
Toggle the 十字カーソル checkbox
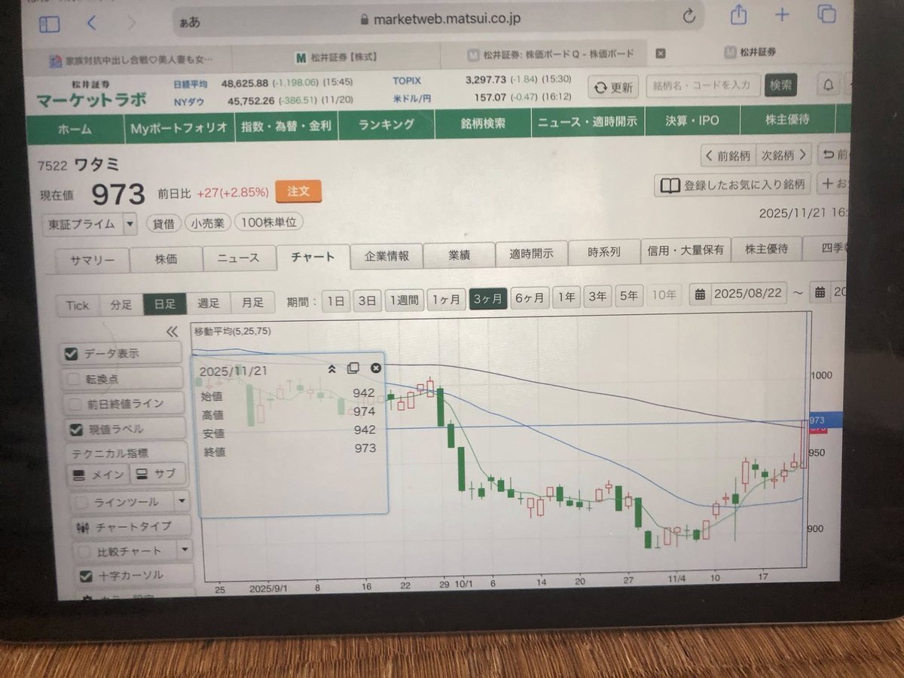tap(86, 576)
